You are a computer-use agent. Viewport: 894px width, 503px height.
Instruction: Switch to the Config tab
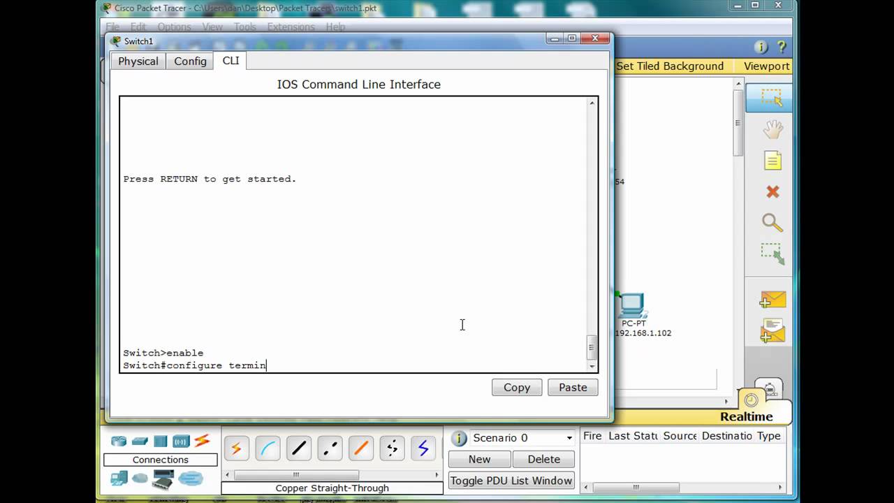pyautogui.click(x=190, y=61)
